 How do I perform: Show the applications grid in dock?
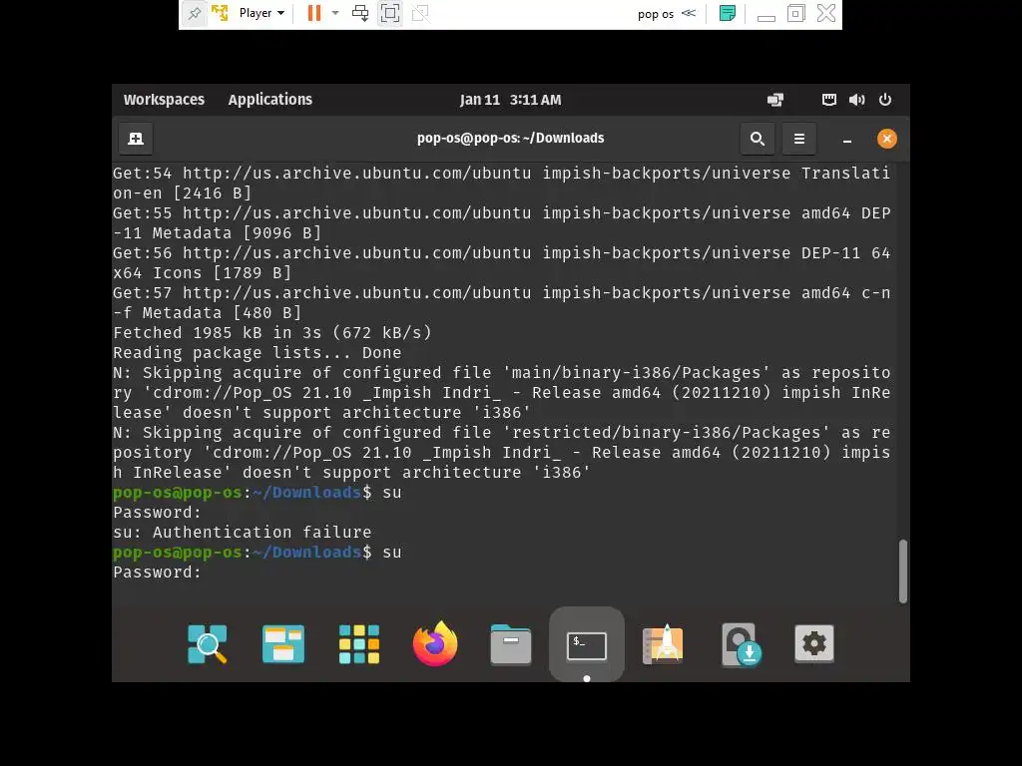[359, 644]
